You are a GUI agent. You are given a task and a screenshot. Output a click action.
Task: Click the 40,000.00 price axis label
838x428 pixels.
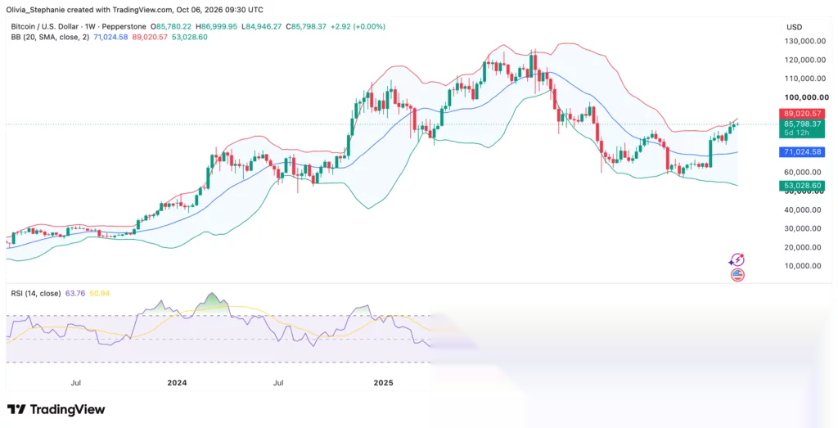[802, 209]
